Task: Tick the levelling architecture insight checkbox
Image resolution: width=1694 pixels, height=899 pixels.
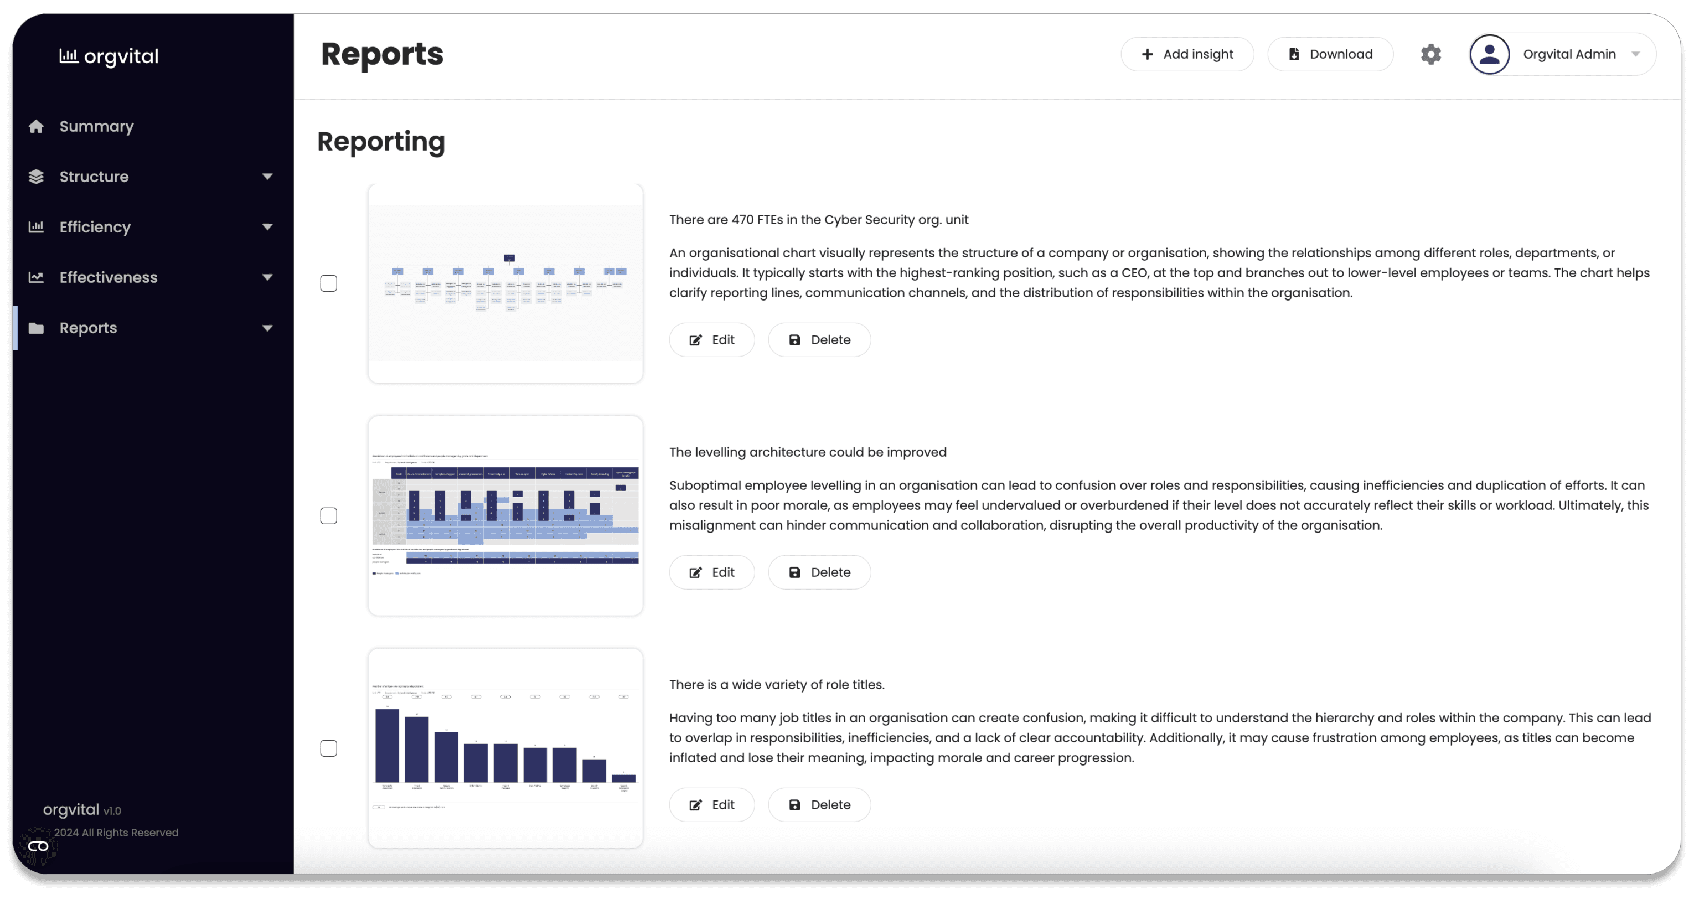Action: point(329,516)
